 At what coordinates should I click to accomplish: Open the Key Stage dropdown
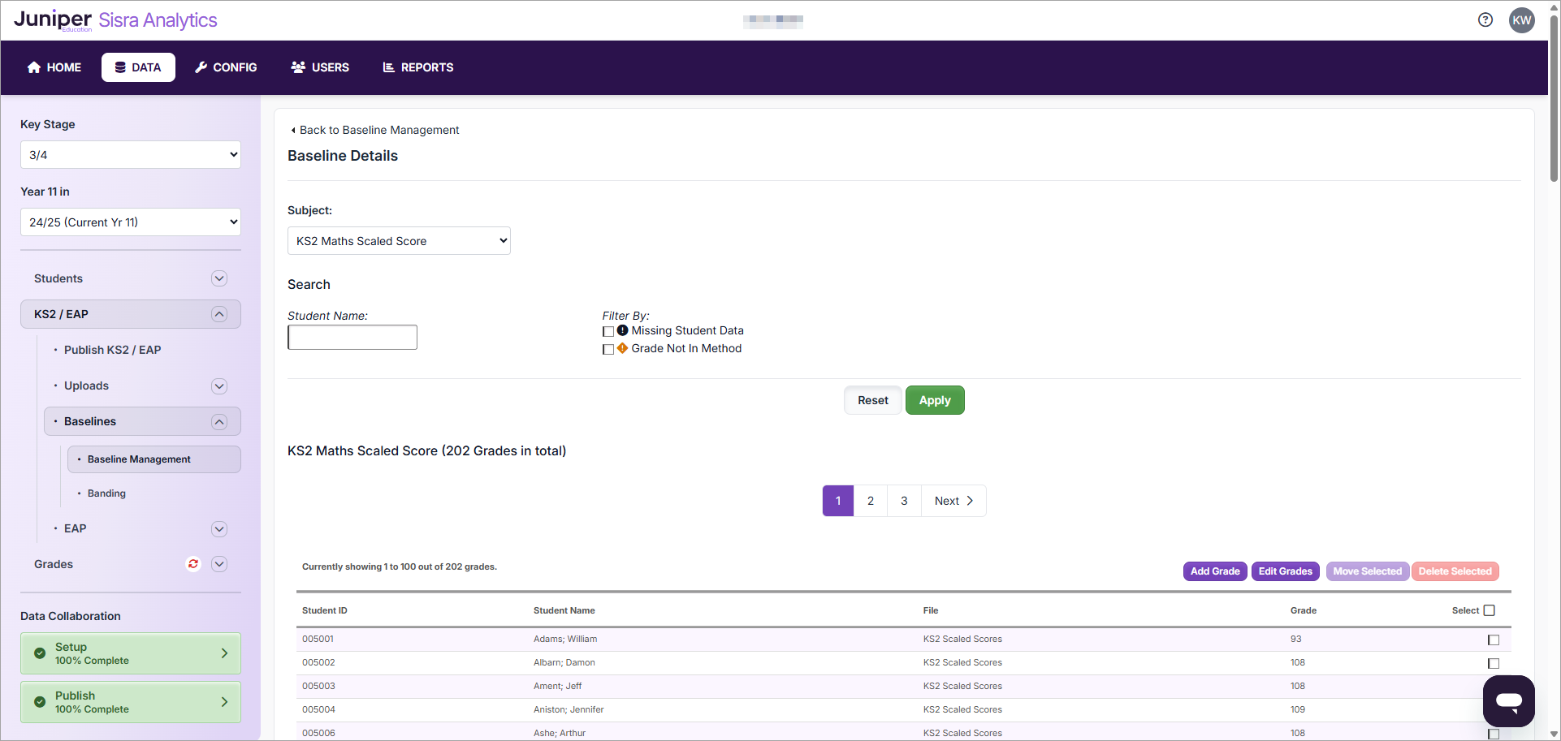131,155
